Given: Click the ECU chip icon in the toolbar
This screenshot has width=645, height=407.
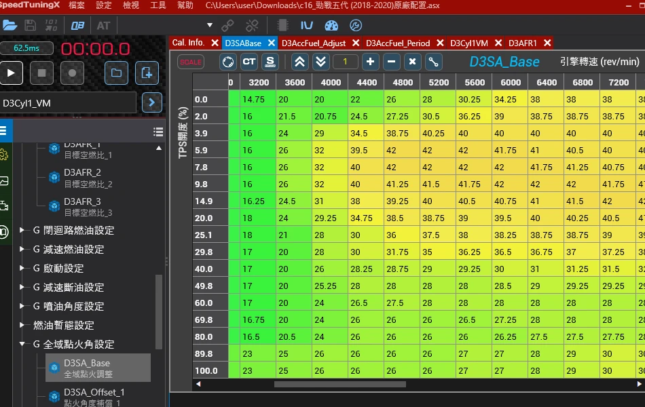Looking at the screenshot, I should 282,26.
